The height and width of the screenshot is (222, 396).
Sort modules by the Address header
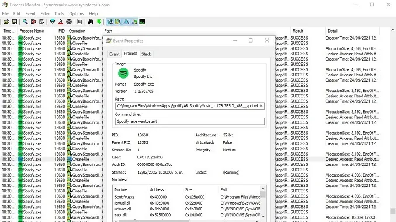165,189
